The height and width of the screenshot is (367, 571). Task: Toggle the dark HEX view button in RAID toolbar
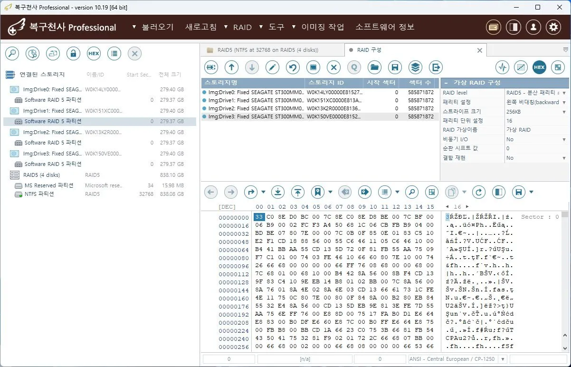point(539,68)
